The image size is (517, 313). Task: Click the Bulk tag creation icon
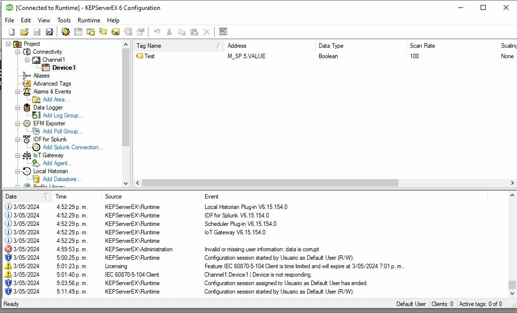[116, 32]
